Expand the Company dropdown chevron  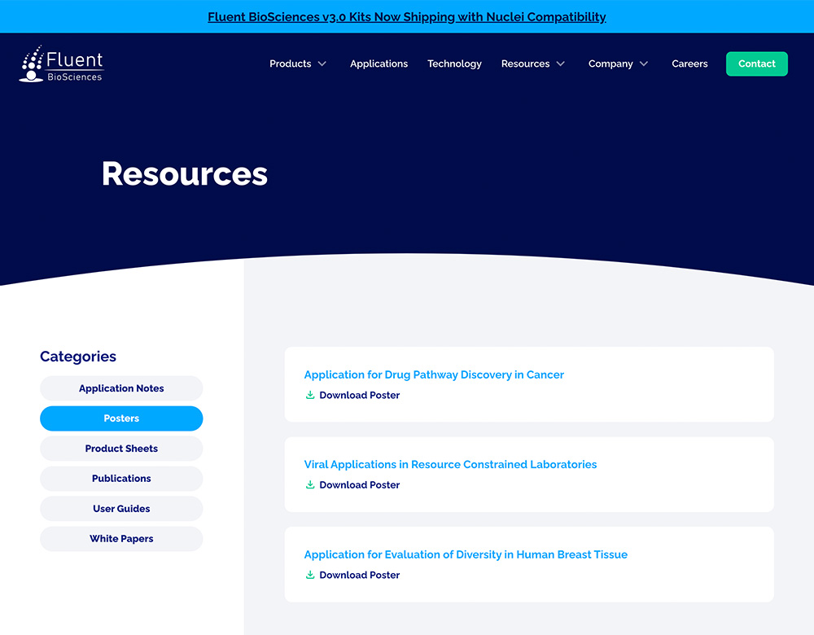coord(645,64)
